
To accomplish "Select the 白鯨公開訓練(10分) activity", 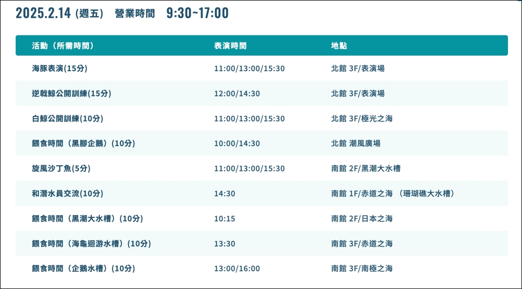I will tap(67, 119).
